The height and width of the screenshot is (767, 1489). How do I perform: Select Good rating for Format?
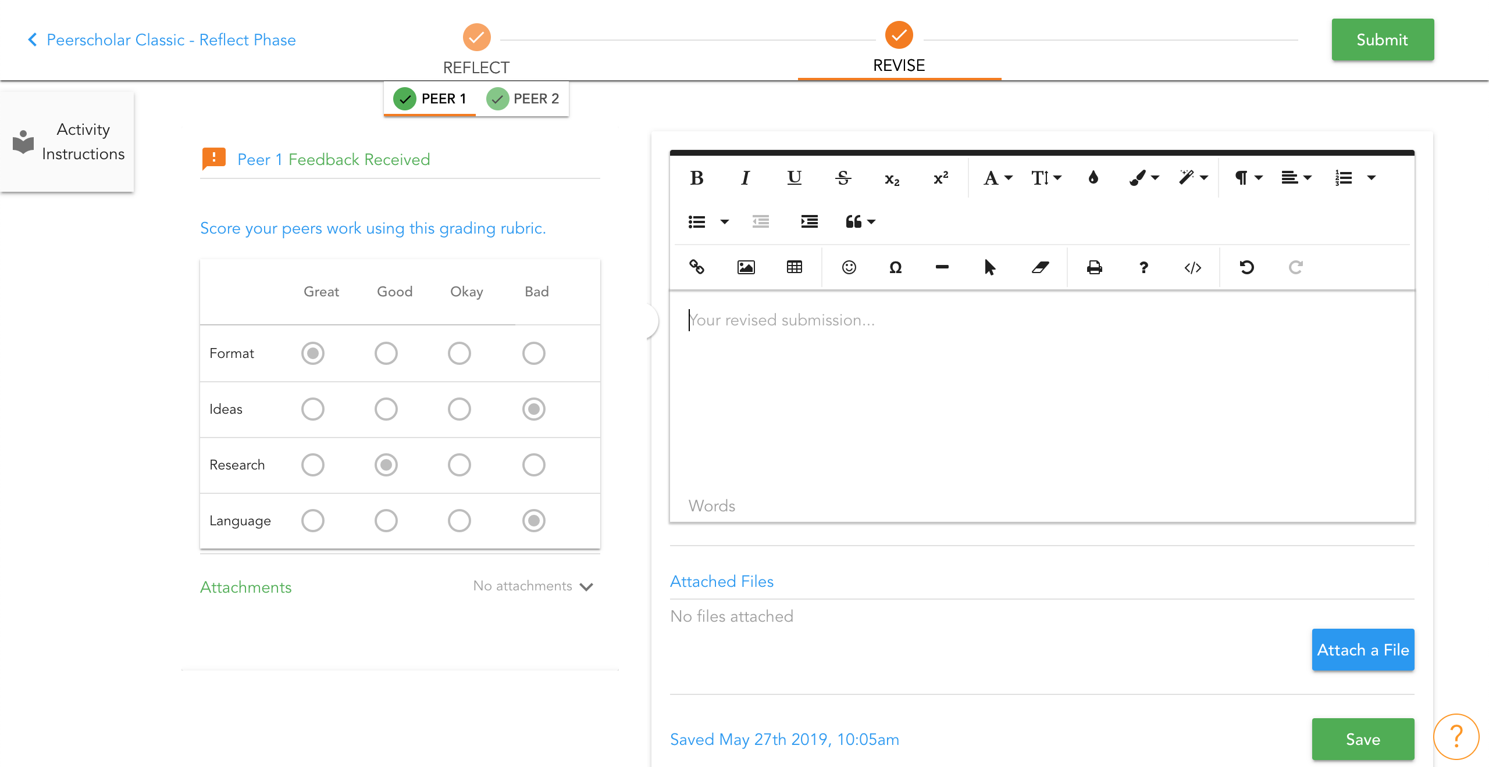pos(386,353)
